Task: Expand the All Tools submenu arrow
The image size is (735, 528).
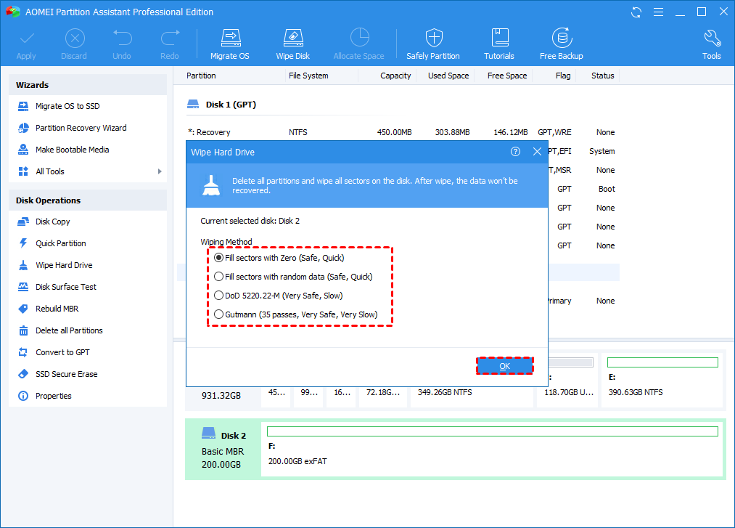Action: 160,171
